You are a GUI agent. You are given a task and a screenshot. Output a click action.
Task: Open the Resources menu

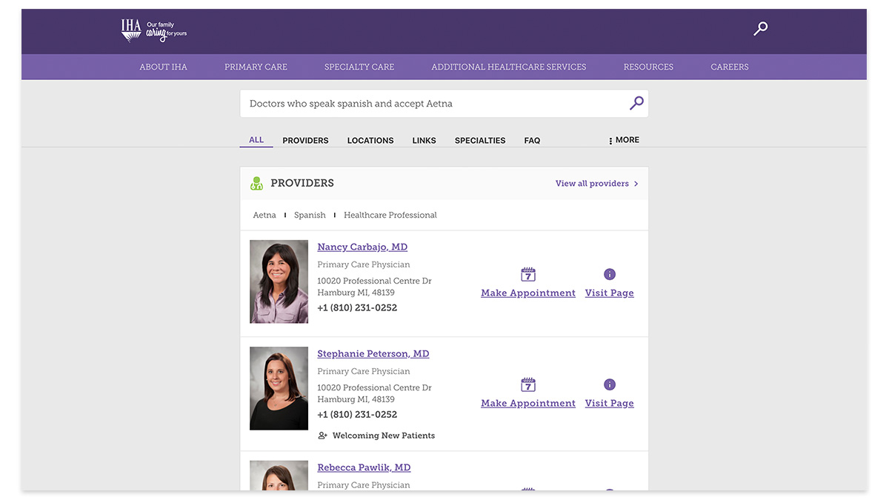point(648,67)
